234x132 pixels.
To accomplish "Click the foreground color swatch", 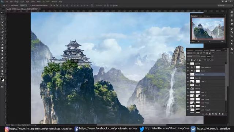I will coord(1,79).
